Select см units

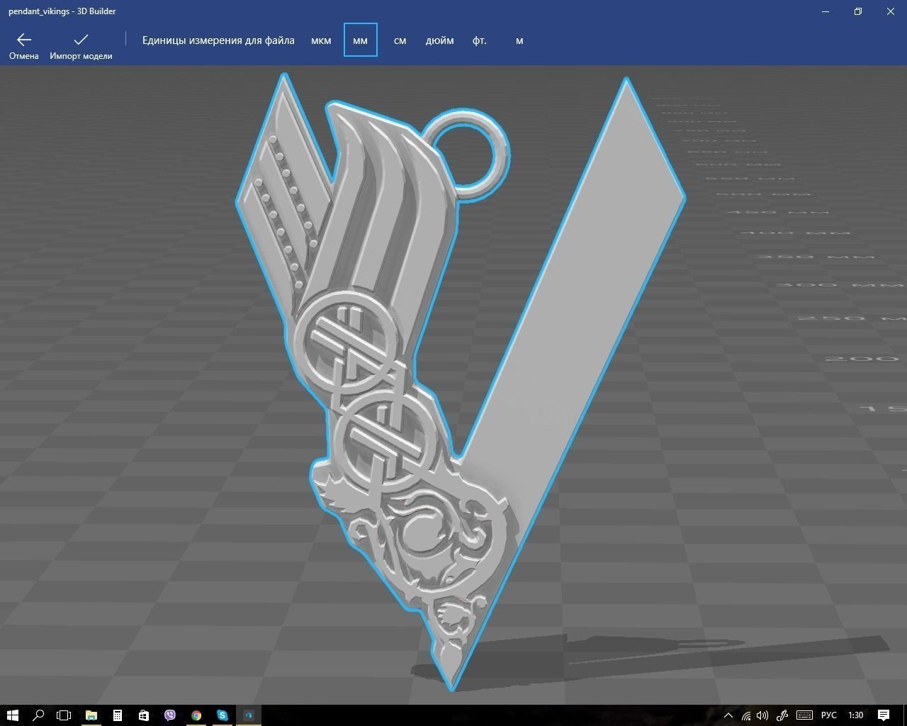point(400,40)
